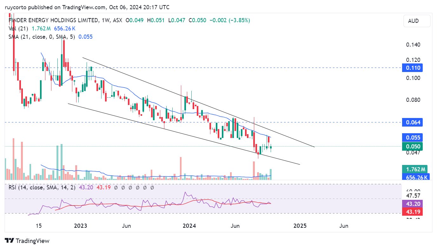The width and height of the screenshot is (437, 249).
Task: Click the 2025 label on time axis
Action: (300, 226)
